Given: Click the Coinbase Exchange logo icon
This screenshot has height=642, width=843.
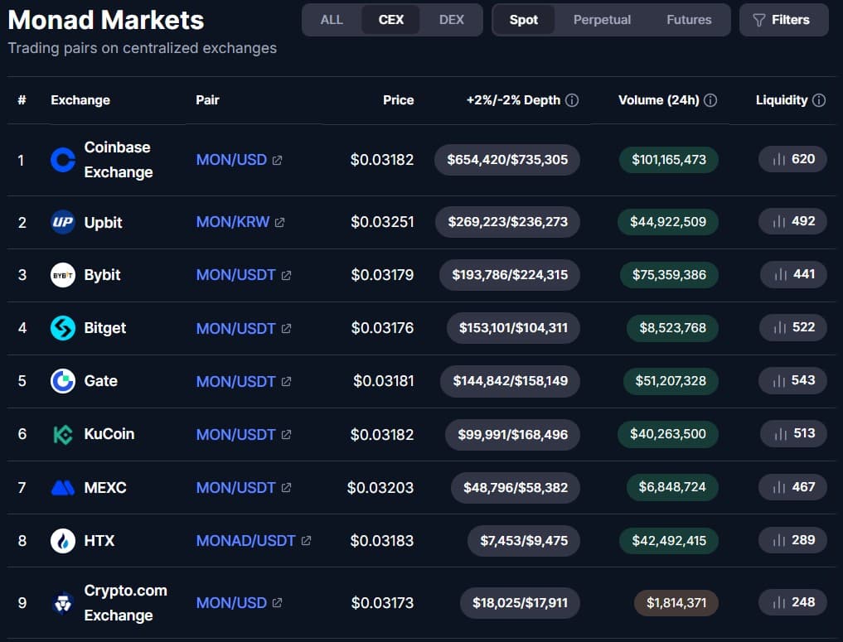Looking at the screenshot, I should coord(63,160).
